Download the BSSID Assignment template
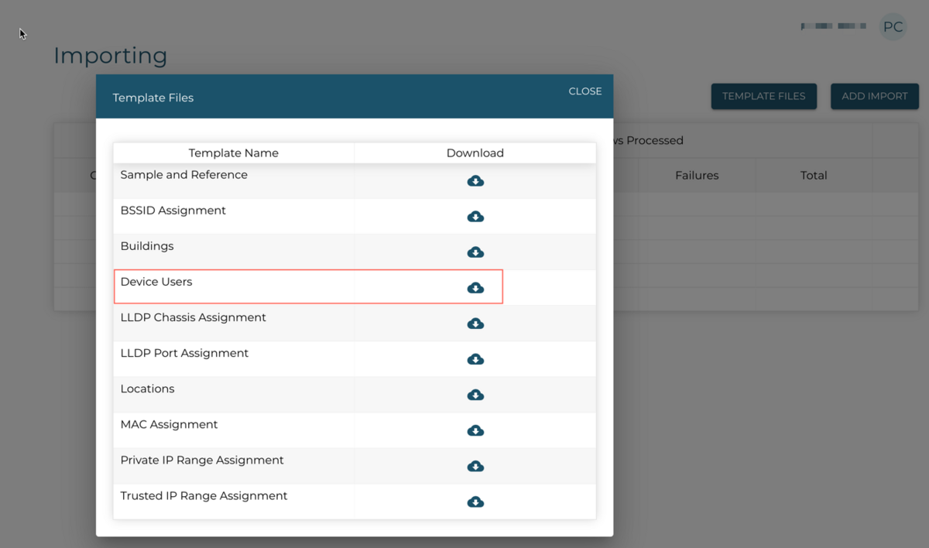 coord(475,216)
